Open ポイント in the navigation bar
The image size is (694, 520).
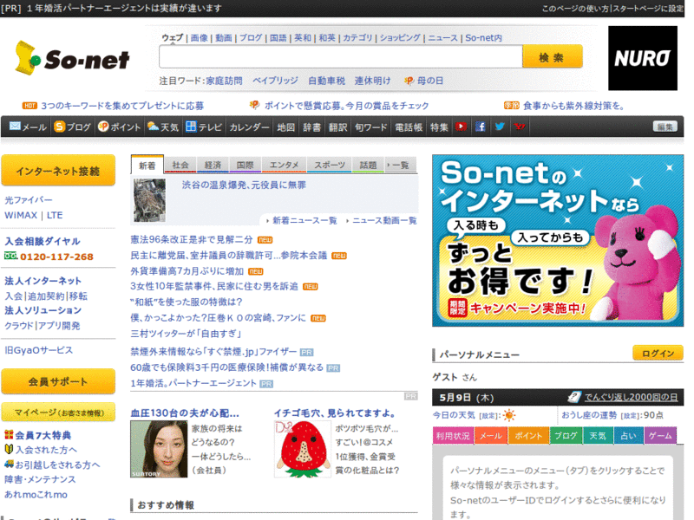click(x=119, y=127)
